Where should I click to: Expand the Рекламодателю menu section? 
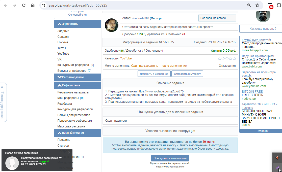click(x=78, y=77)
